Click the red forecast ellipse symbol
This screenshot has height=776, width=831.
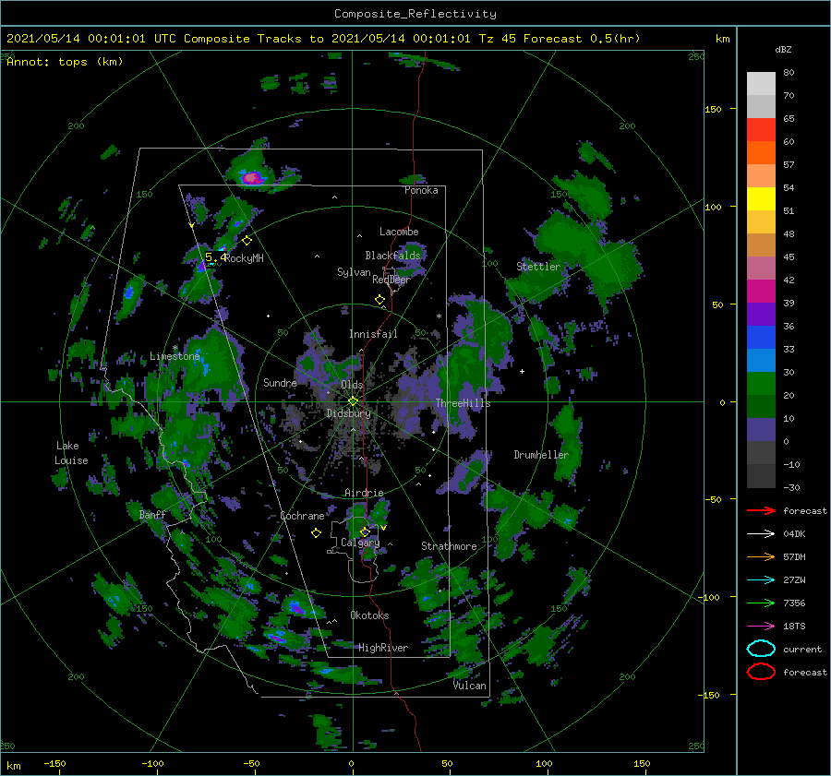[x=761, y=672]
